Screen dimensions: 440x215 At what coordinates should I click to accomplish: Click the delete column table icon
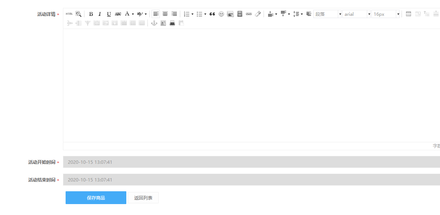tap(87, 23)
